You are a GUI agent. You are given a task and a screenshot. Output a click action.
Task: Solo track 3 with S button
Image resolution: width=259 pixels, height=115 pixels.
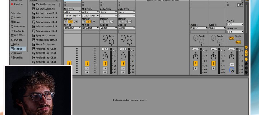[105, 69]
